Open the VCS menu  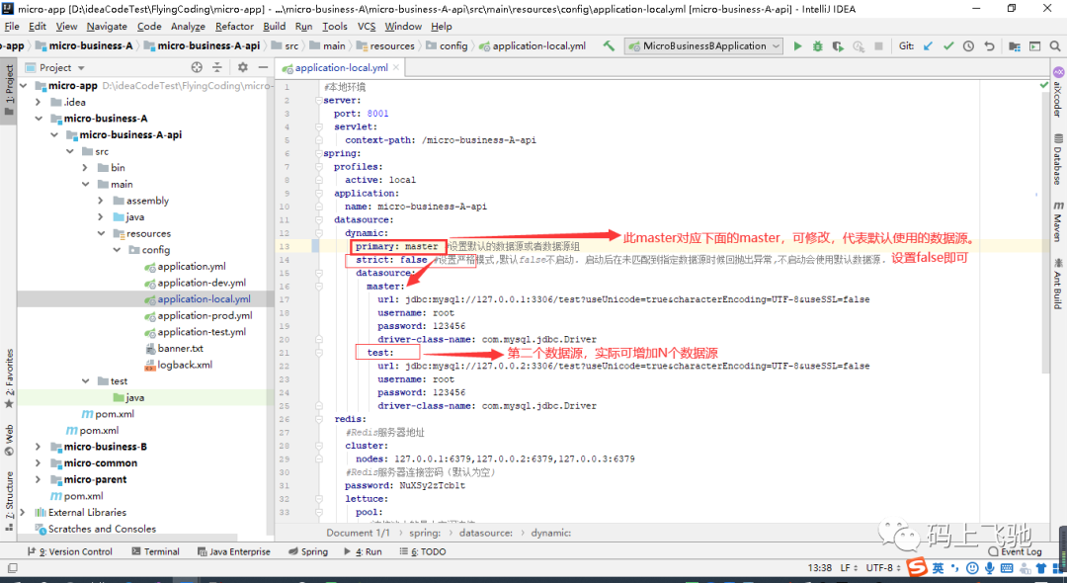point(367,26)
